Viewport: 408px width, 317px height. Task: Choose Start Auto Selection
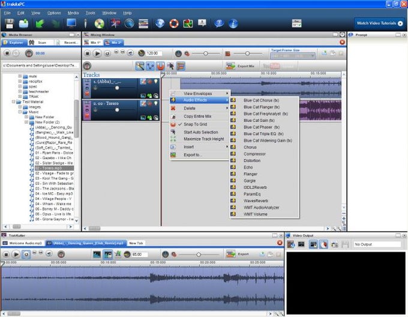click(x=199, y=132)
